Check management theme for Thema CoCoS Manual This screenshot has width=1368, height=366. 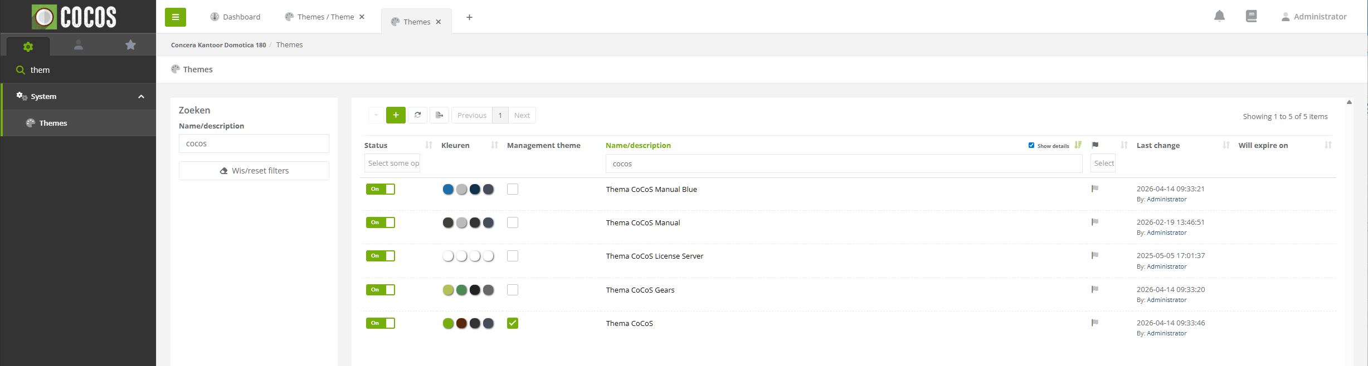click(x=513, y=222)
